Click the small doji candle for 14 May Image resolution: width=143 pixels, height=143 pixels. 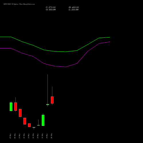click(x=34, y=128)
